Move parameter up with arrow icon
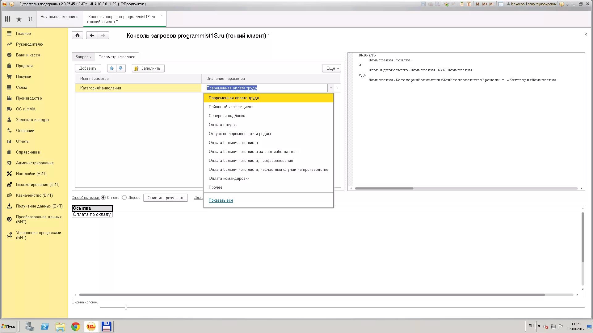Viewport: 593px width, 333px height. (112, 68)
